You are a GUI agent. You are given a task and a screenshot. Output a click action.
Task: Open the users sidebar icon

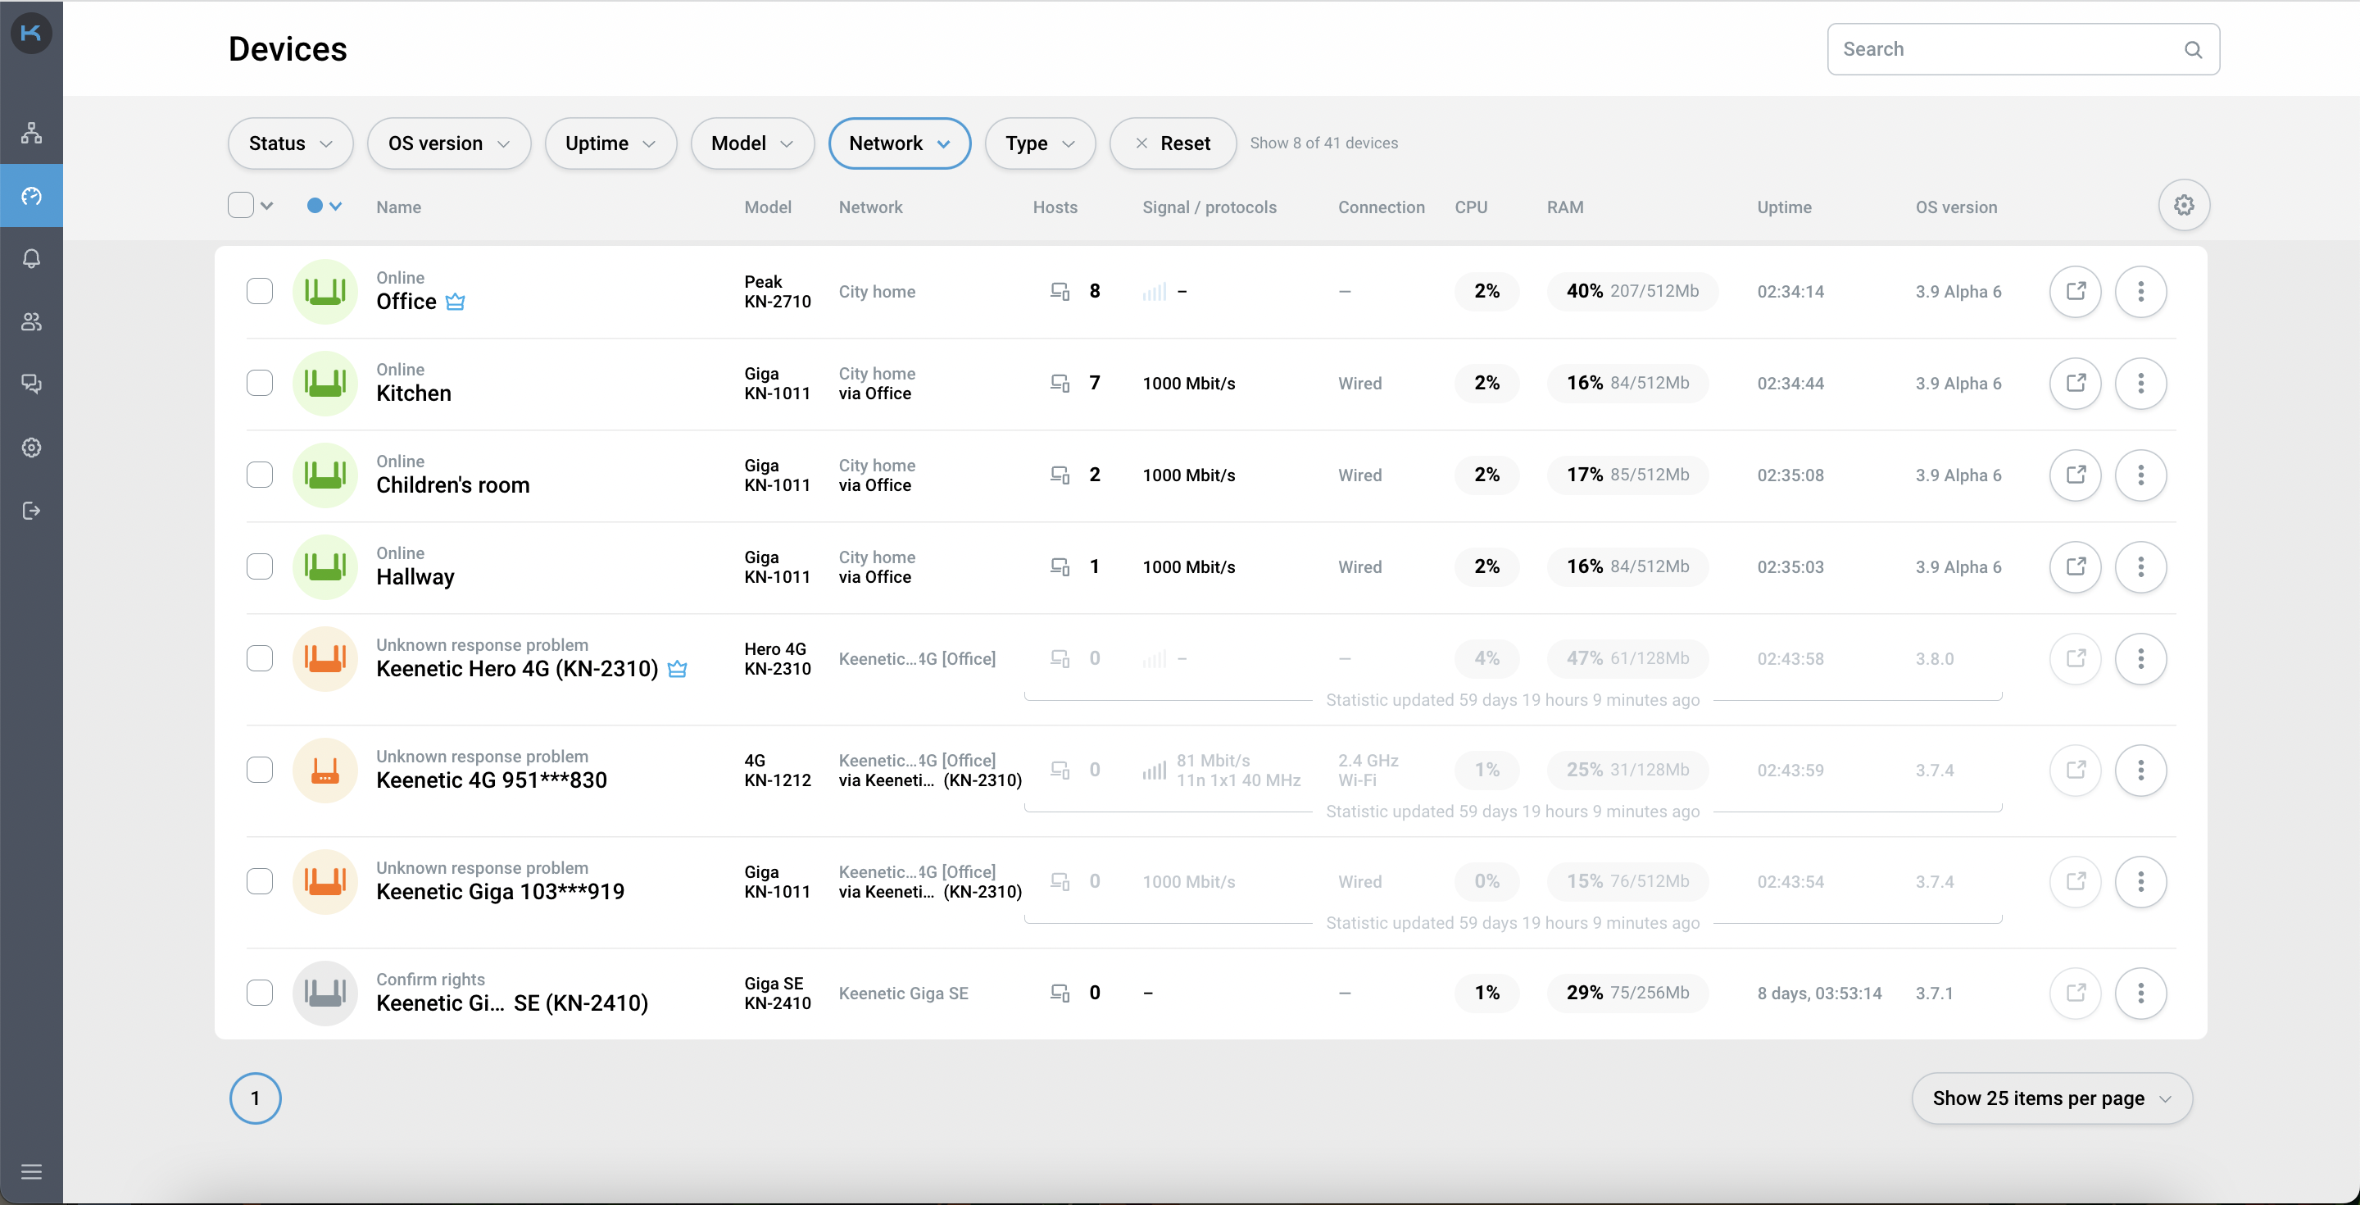click(x=31, y=321)
